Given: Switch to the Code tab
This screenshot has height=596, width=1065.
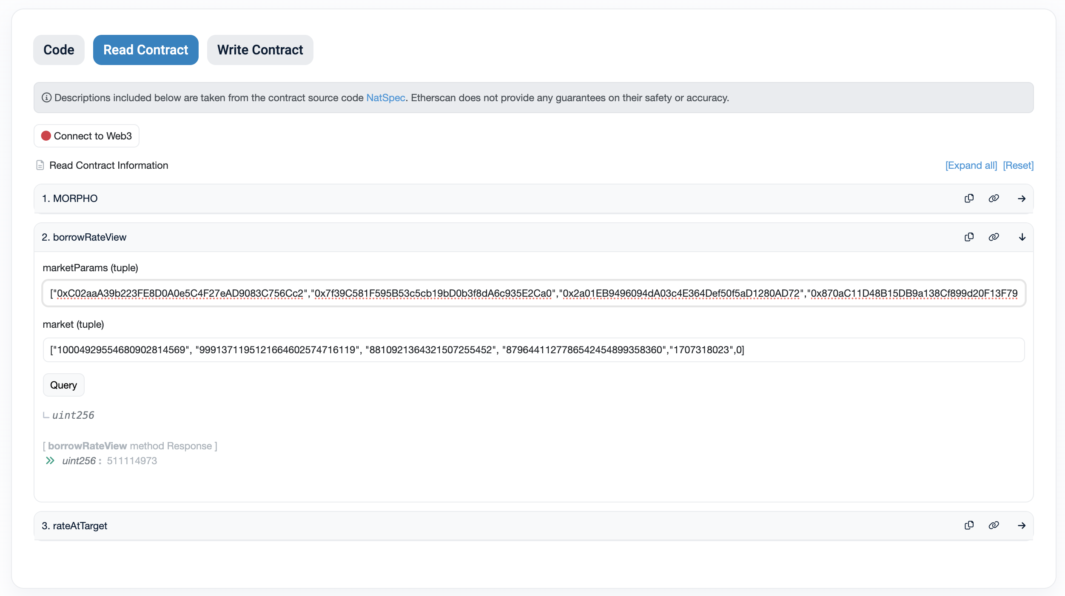Looking at the screenshot, I should click(59, 50).
